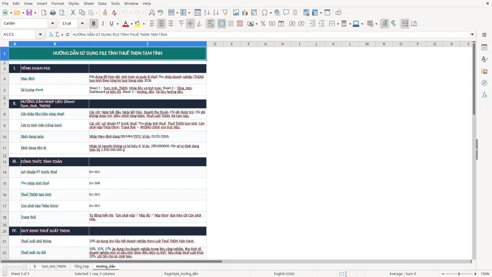492x277 pixels.
Task: Click the Format as Percent icon
Action: pyautogui.click(x=263, y=24)
